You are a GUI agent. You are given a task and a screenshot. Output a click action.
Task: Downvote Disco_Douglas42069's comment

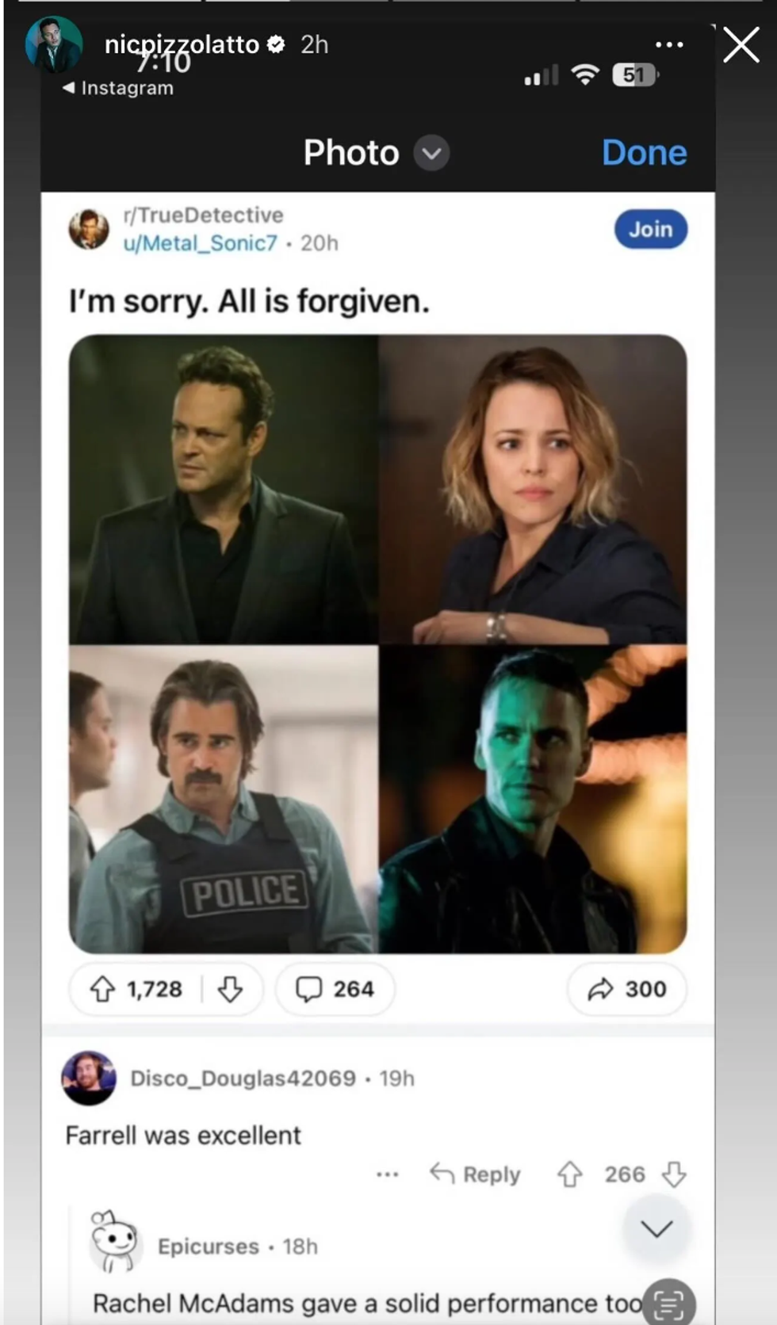pyautogui.click(x=674, y=1174)
